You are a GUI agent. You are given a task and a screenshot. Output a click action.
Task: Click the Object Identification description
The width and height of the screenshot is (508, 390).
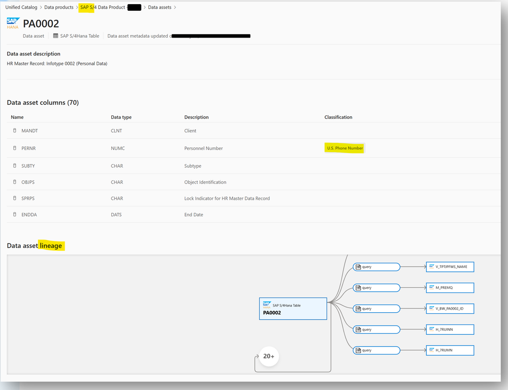coord(205,182)
